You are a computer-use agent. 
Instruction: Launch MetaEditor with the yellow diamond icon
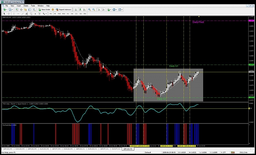[53, 10]
